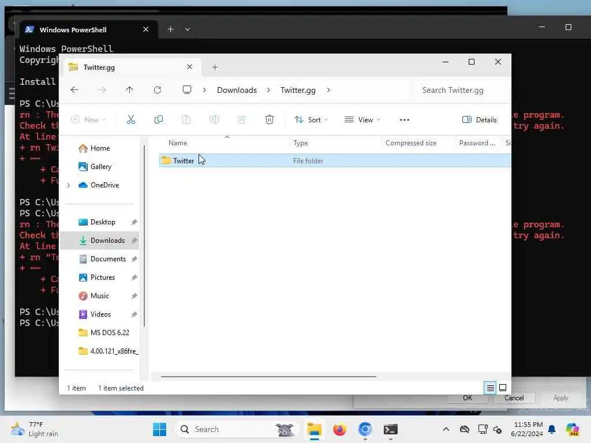Viewport: 591px width, 443px height.
Task: Click Cancel in the background dialog
Action: (514, 398)
